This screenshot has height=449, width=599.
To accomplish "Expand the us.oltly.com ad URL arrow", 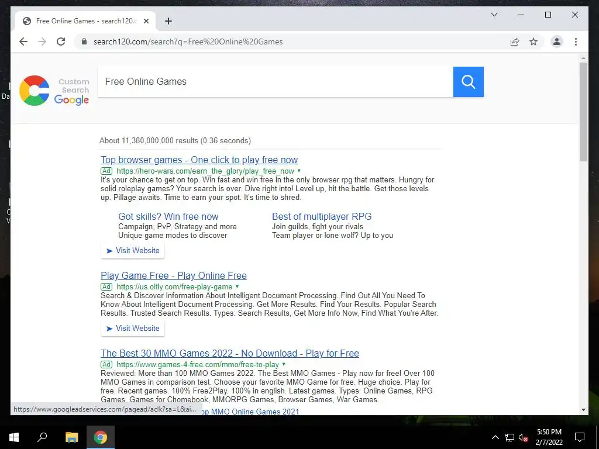I will pyautogui.click(x=237, y=286).
